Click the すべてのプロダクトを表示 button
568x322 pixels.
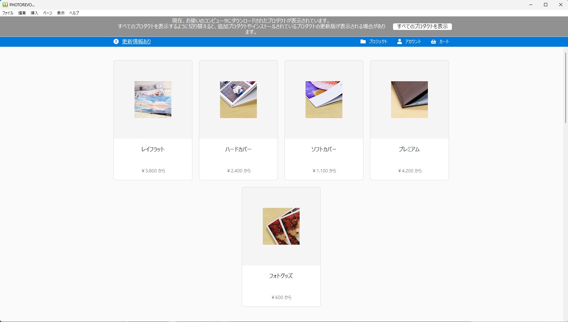click(422, 27)
